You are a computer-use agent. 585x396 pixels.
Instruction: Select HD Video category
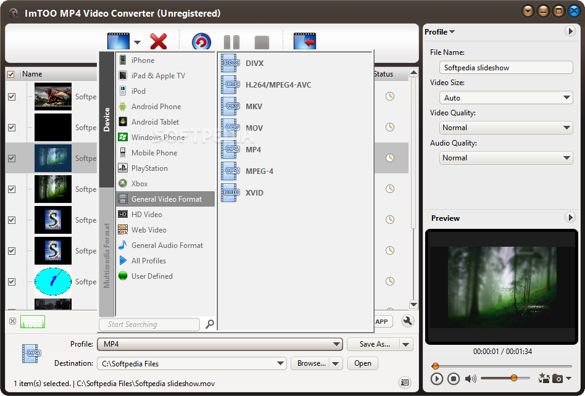(165, 215)
